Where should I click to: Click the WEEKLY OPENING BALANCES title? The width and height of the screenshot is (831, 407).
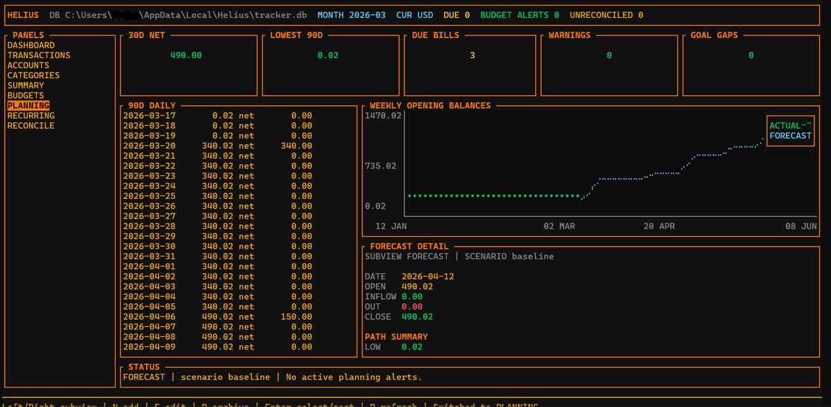tap(430, 106)
